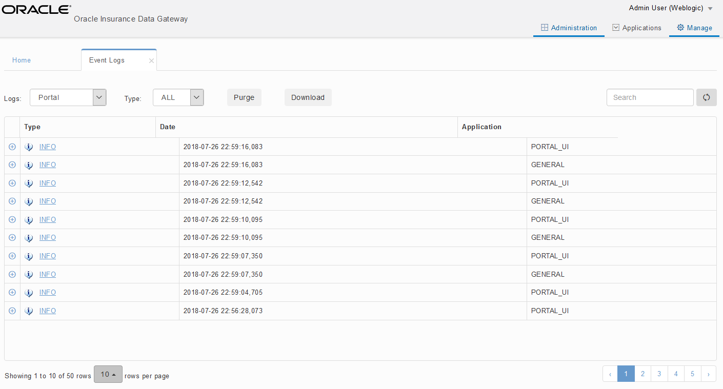
Task: Click the Download button
Action: (x=308, y=97)
